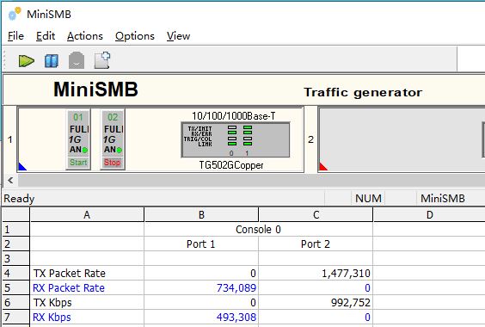This screenshot has width=485, height=327.
Task: Click the green Start transmit arrow icon
Action: point(27,61)
